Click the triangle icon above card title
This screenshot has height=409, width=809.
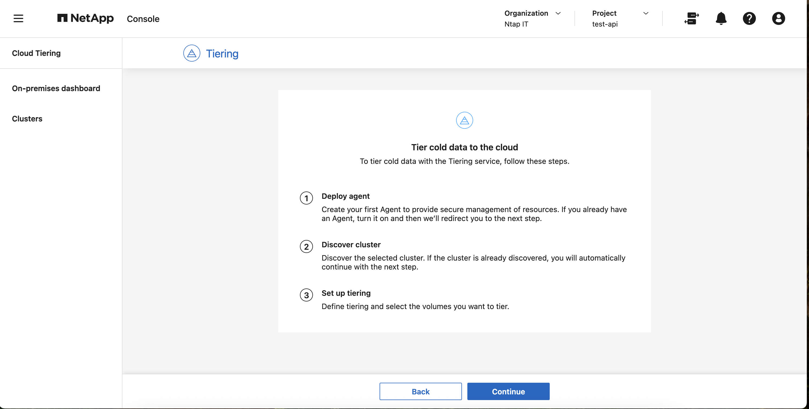coord(464,120)
